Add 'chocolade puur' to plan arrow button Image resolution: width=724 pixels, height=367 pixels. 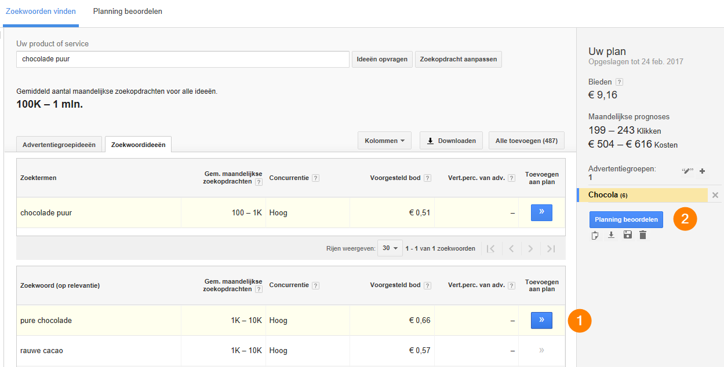click(x=541, y=212)
